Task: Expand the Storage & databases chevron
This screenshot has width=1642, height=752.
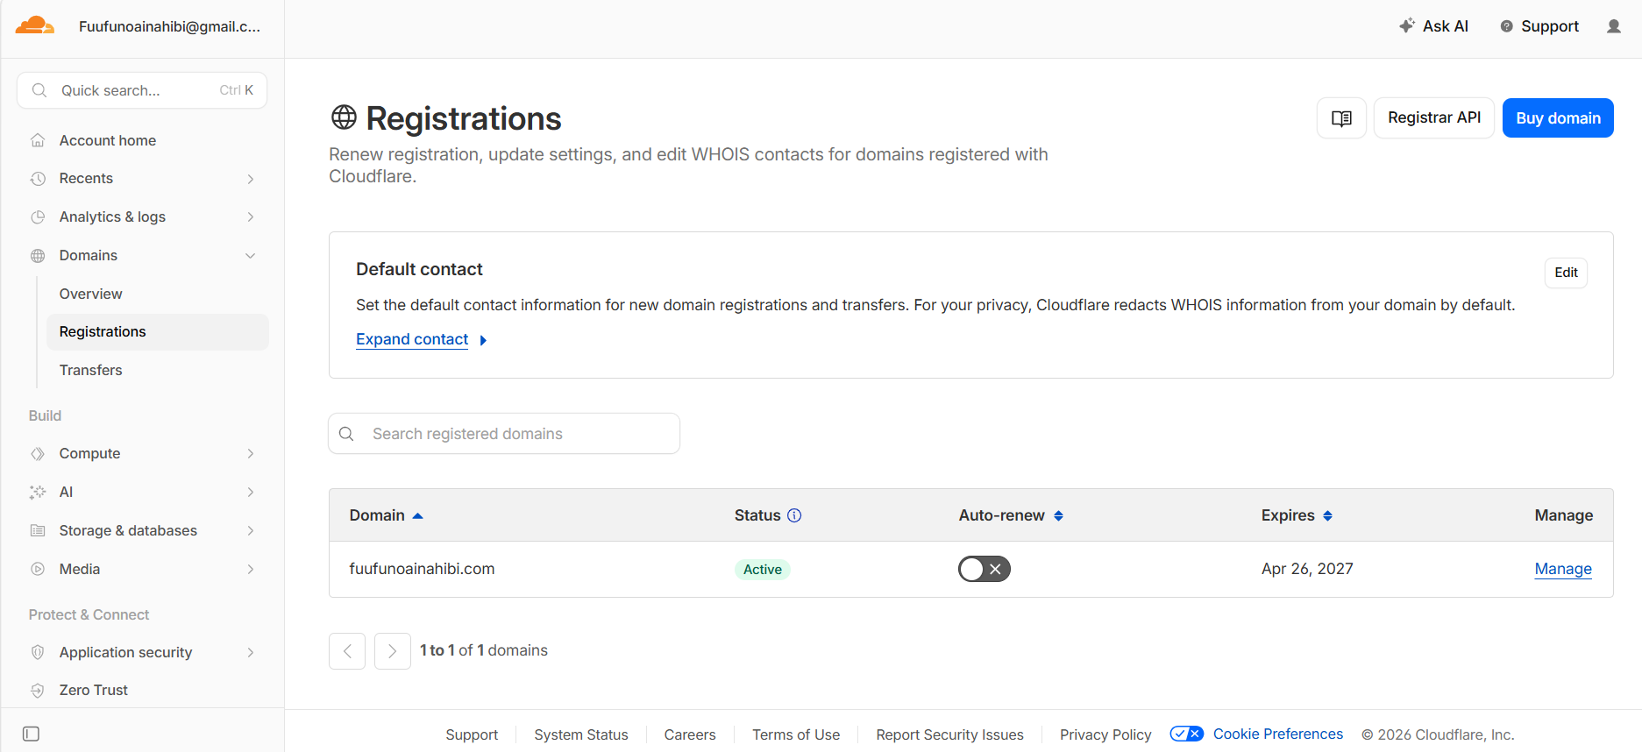Action: pyautogui.click(x=251, y=531)
